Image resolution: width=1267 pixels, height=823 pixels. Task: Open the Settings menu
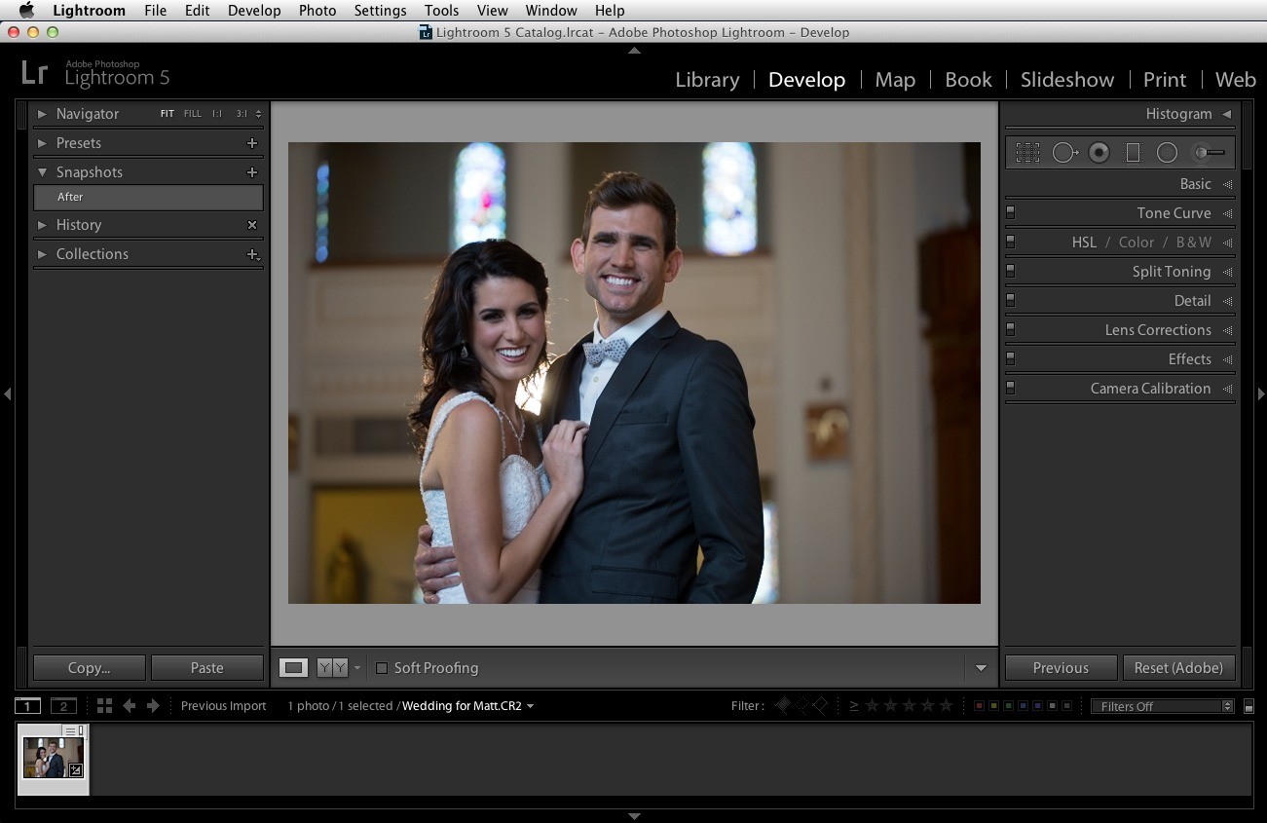[380, 11]
